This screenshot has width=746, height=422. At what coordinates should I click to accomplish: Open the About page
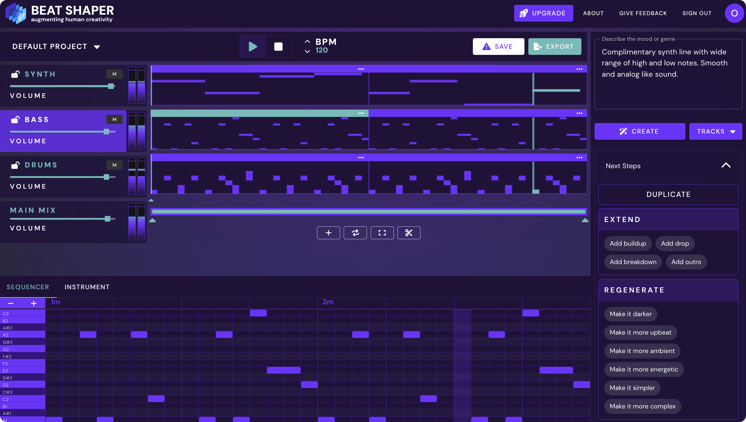click(x=593, y=13)
